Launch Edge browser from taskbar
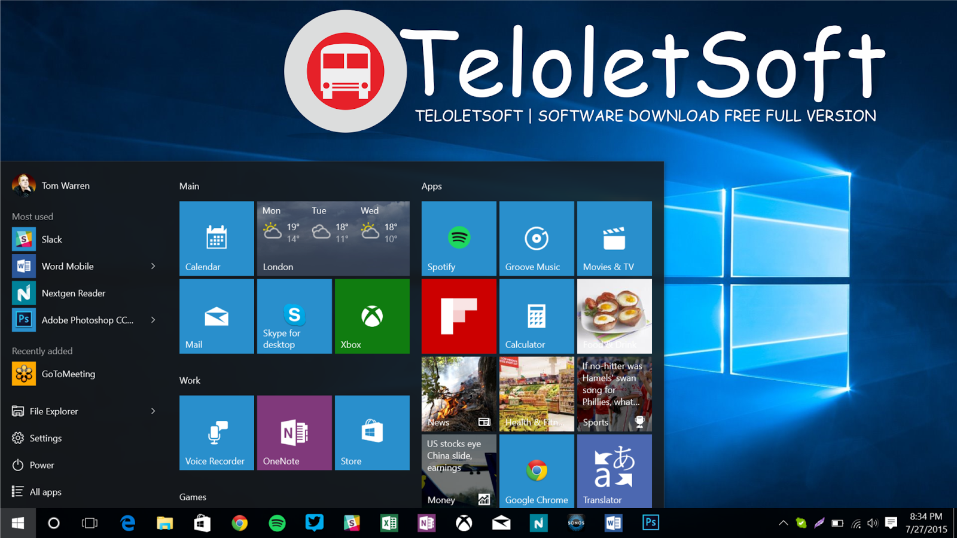 pyautogui.click(x=128, y=523)
